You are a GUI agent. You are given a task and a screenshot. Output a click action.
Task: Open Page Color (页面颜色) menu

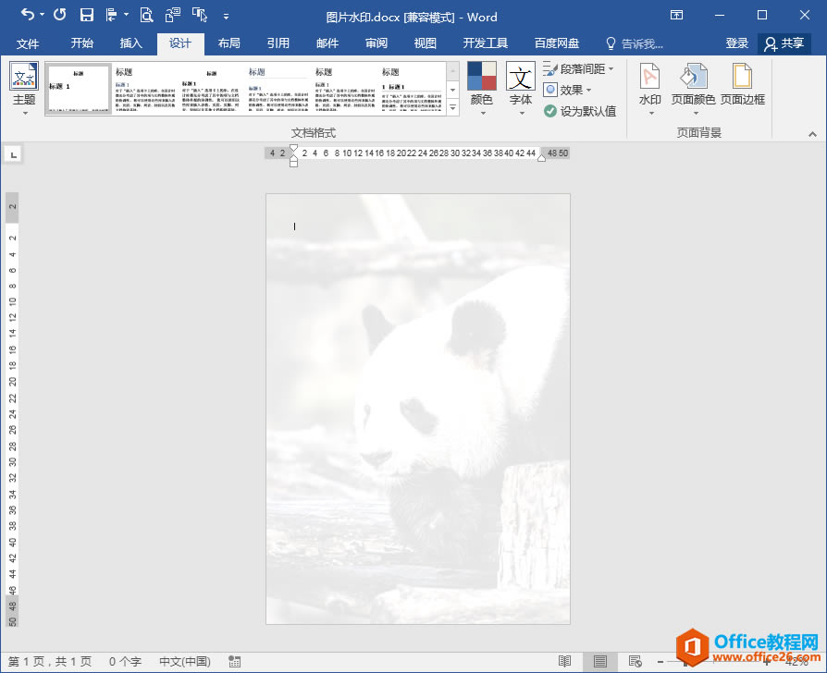click(x=693, y=89)
